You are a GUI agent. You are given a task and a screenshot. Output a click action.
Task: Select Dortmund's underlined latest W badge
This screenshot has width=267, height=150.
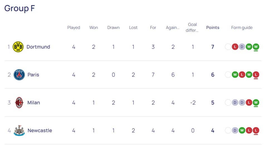(x=256, y=47)
